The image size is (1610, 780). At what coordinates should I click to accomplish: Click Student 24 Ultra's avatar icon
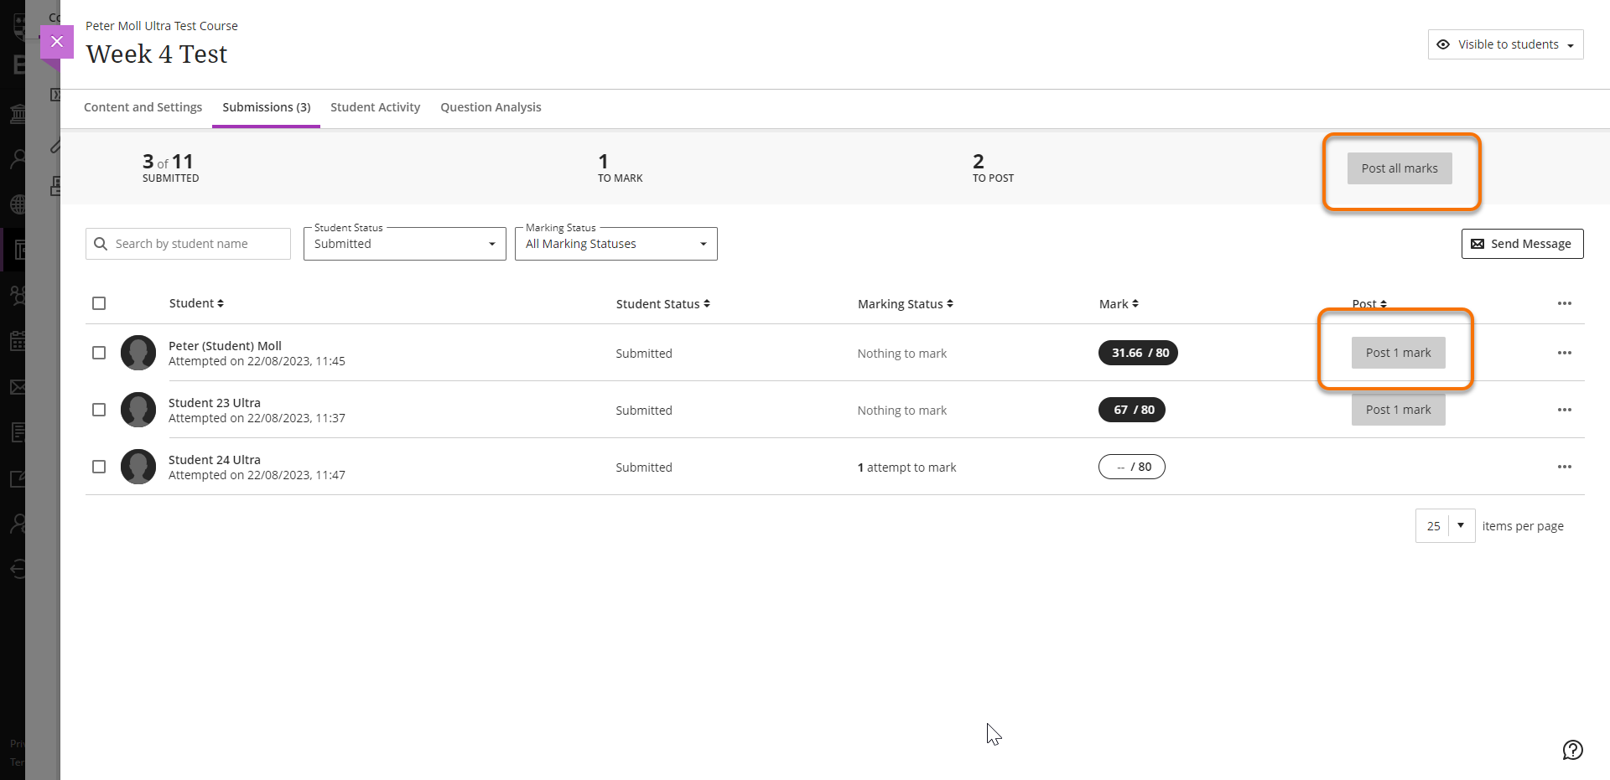[138, 467]
